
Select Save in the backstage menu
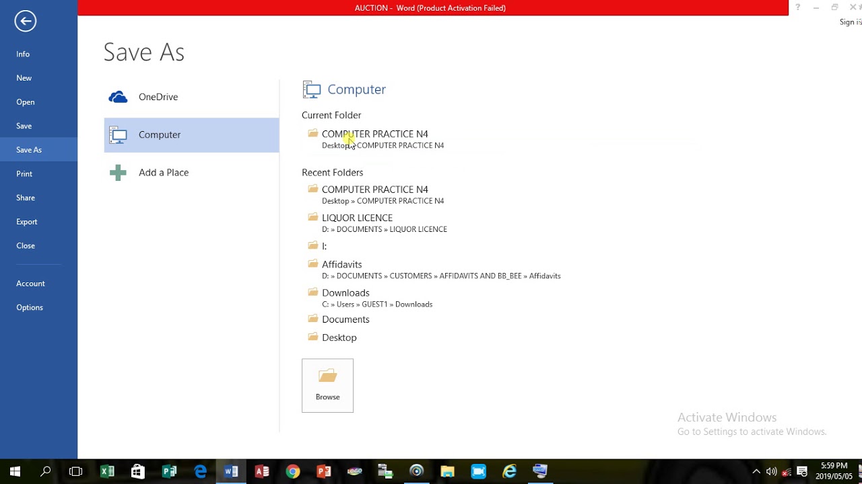coord(24,126)
